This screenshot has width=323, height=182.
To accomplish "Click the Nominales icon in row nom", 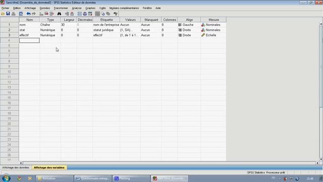I will coord(203,25).
